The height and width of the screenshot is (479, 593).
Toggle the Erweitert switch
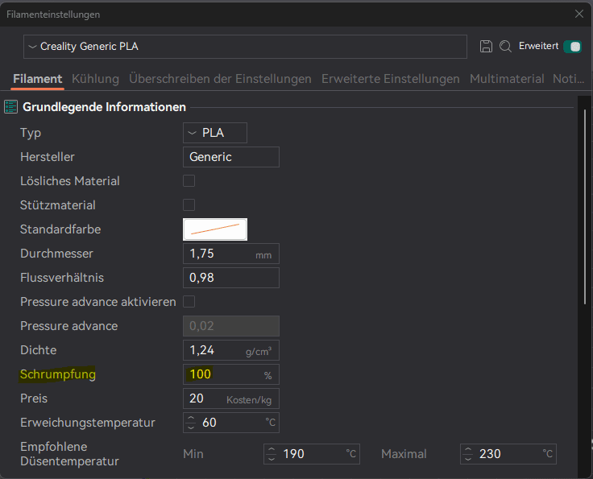pyautogui.click(x=572, y=47)
